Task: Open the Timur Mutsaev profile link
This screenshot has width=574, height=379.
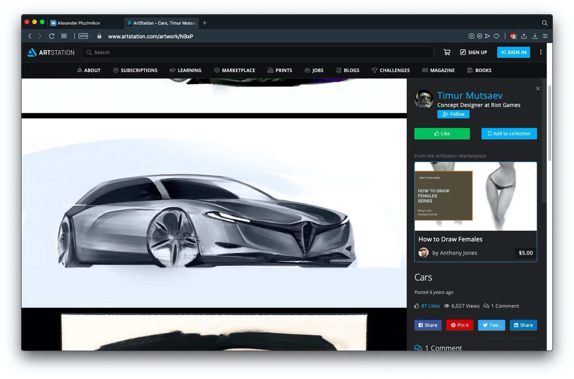Action: [x=470, y=95]
